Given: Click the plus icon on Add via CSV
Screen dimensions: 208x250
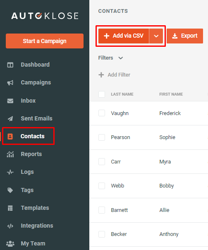Looking at the screenshot, I should pos(107,36).
